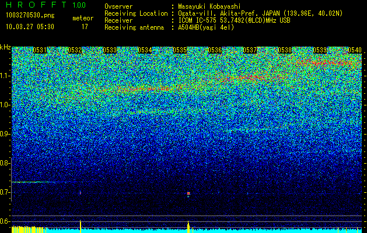Select observer name Masayuki Kobayashi
Screen dimensions: 367x233
pyautogui.click(x=209, y=6)
